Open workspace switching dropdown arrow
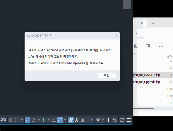Viewport: 173px width, 131px height. tap(103, 120)
